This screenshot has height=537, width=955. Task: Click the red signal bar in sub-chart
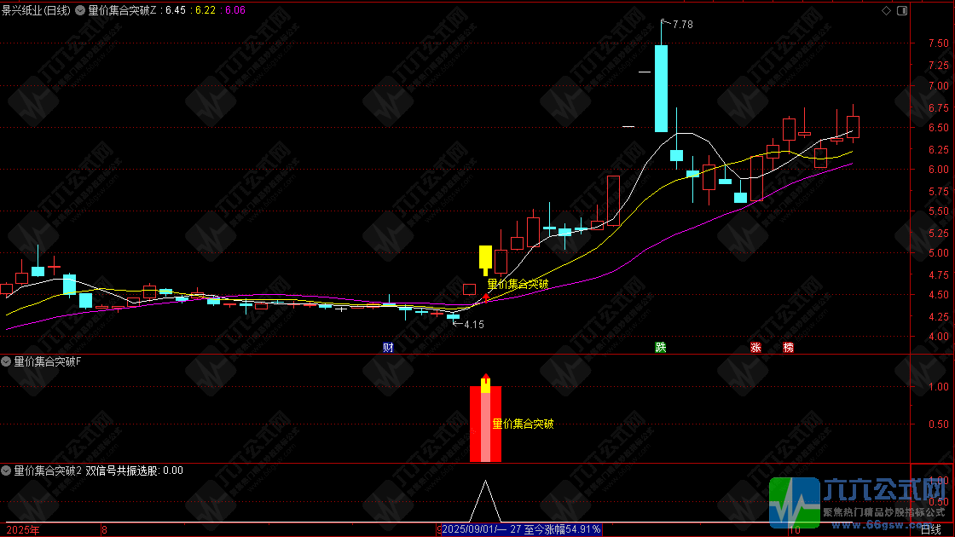[485, 424]
